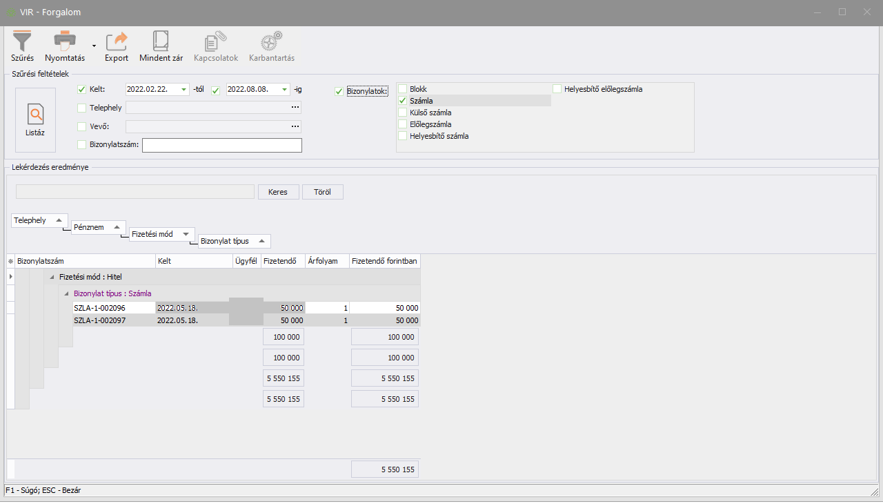Click the Töröl button
The height and width of the screenshot is (504, 883).
click(x=322, y=192)
